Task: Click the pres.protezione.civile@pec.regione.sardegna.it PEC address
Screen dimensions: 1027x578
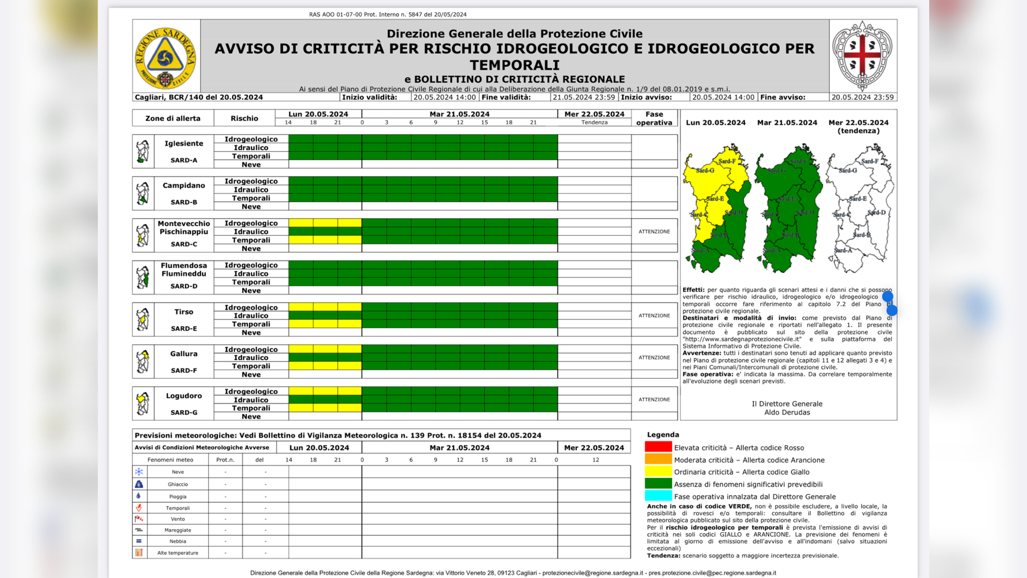Action: [x=712, y=573]
